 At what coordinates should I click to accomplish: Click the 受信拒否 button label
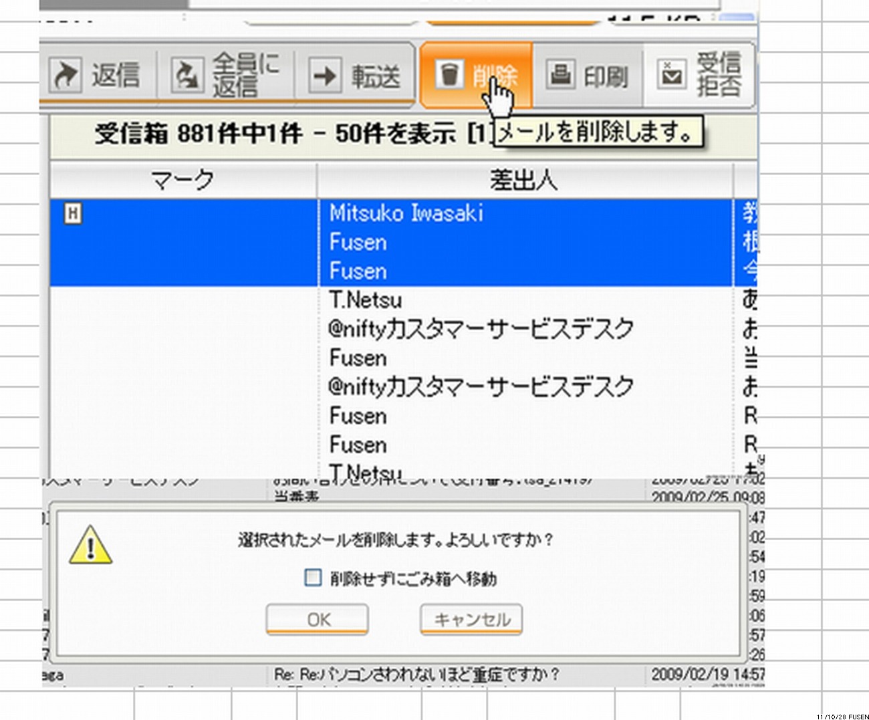(719, 74)
